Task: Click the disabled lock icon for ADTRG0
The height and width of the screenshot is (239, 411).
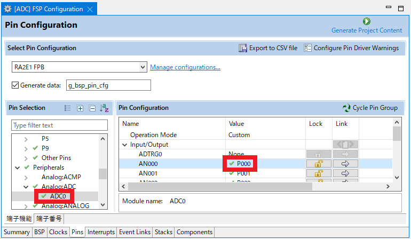Action: point(319,154)
